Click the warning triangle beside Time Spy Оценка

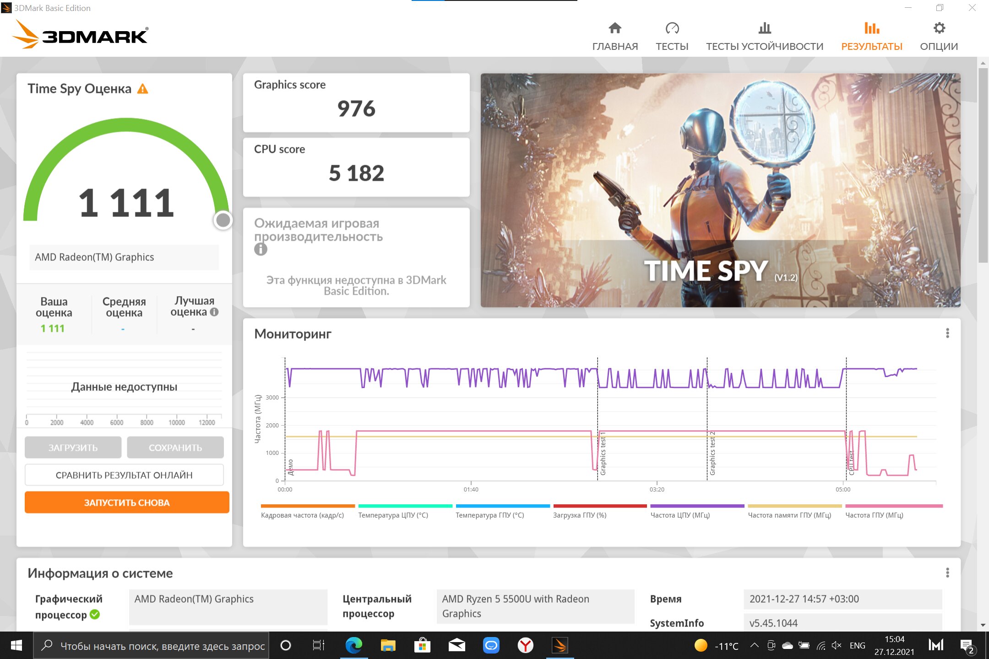click(x=143, y=89)
